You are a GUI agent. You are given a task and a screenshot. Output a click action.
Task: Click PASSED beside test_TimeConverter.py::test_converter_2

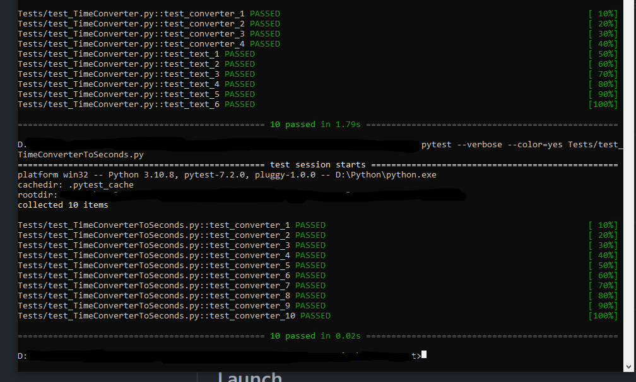click(265, 24)
